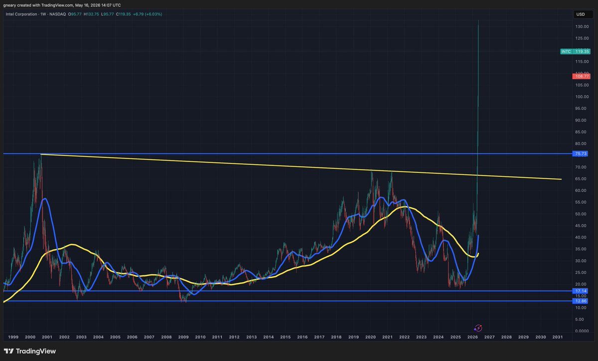Click the red 108.77 price label
Viewport: 598px width, 361px height.
point(582,76)
